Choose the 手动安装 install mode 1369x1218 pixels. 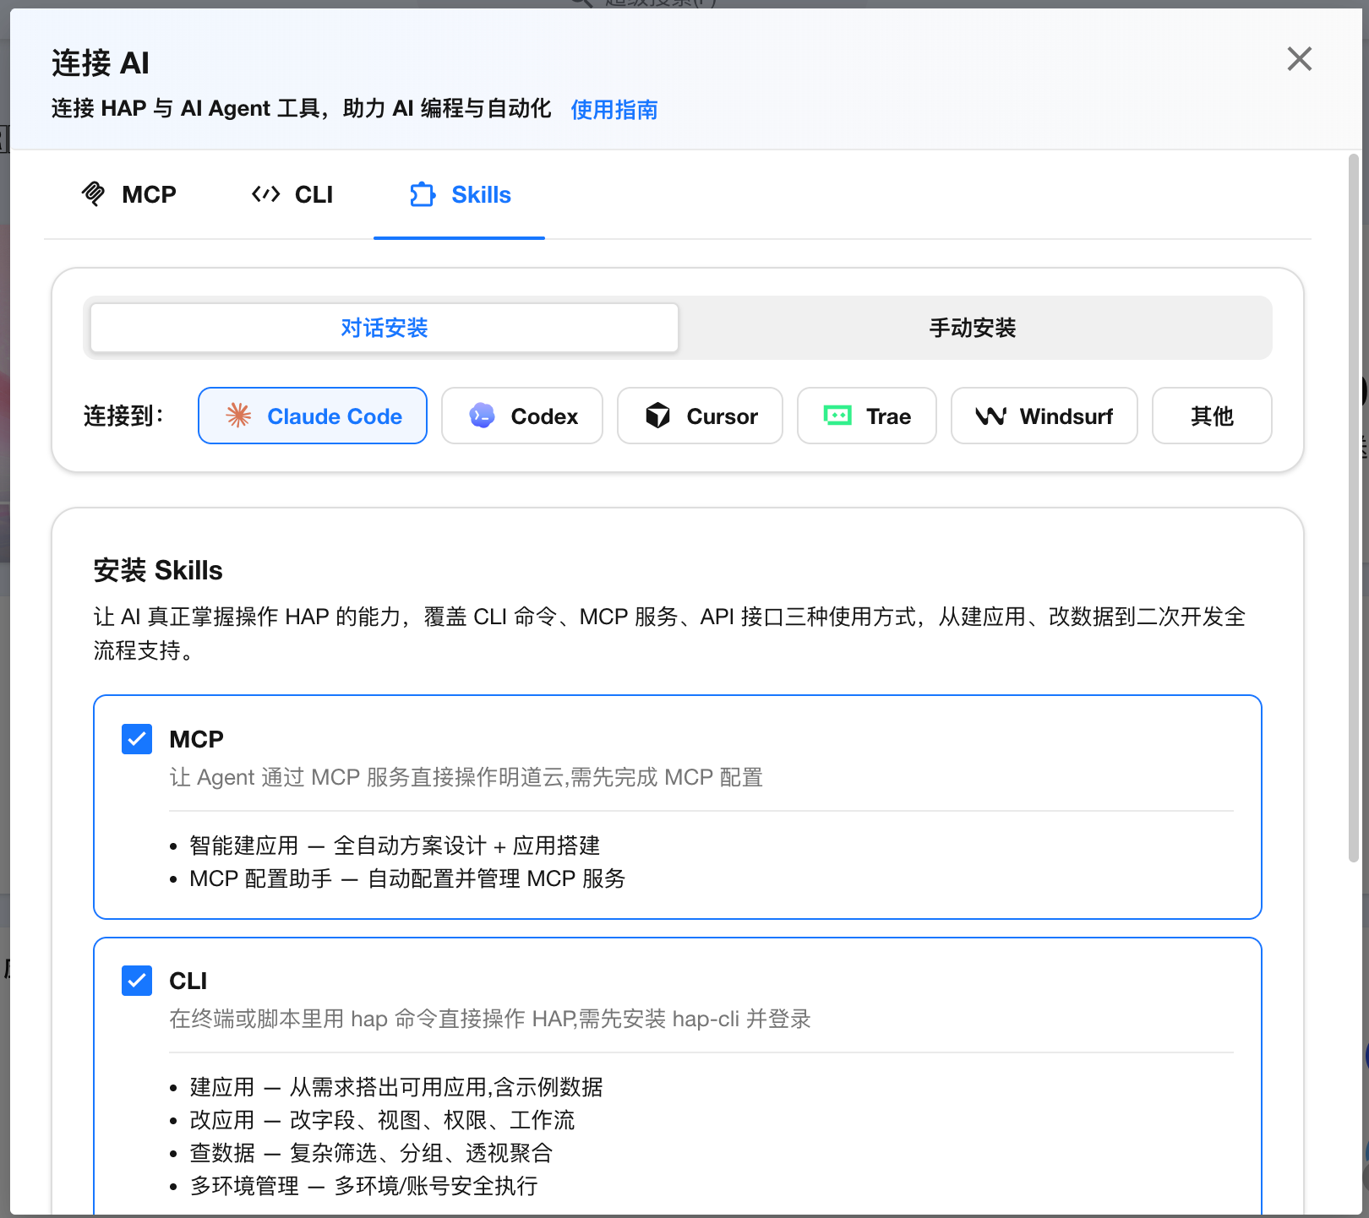(973, 328)
